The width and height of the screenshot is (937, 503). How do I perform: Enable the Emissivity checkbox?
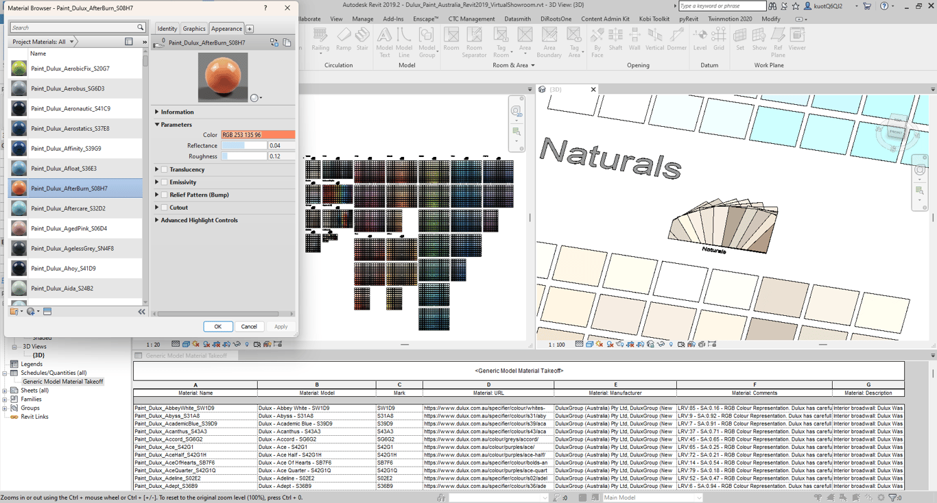(165, 182)
